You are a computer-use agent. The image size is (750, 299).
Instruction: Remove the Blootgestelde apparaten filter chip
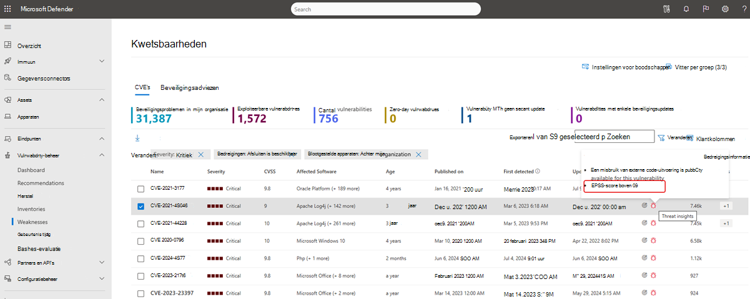(418, 154)
